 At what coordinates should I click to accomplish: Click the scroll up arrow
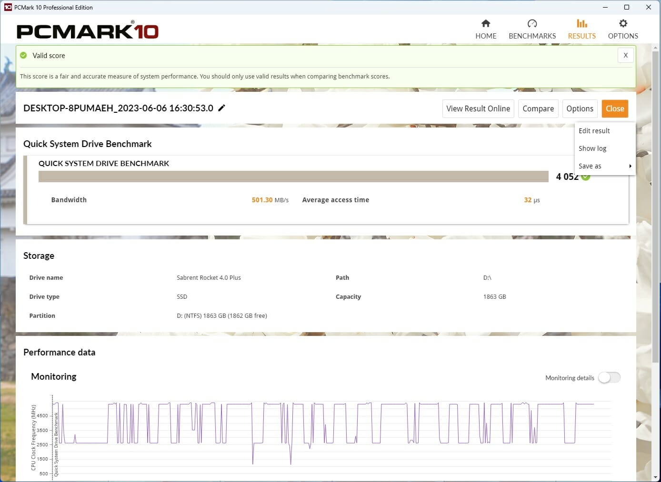[x=656, y=48]
